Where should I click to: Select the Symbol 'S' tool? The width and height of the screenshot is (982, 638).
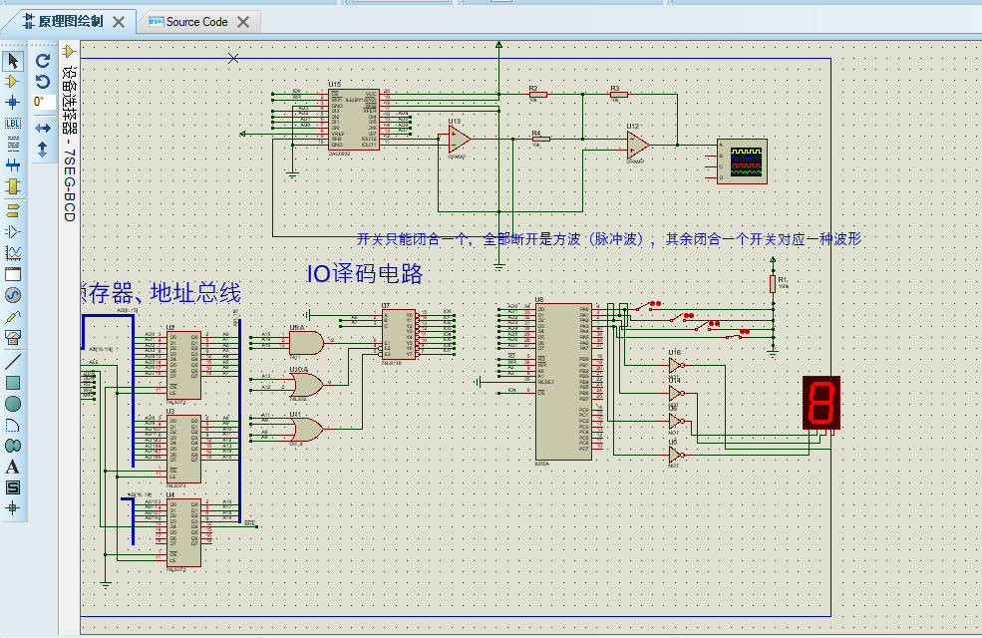[13, 487]
